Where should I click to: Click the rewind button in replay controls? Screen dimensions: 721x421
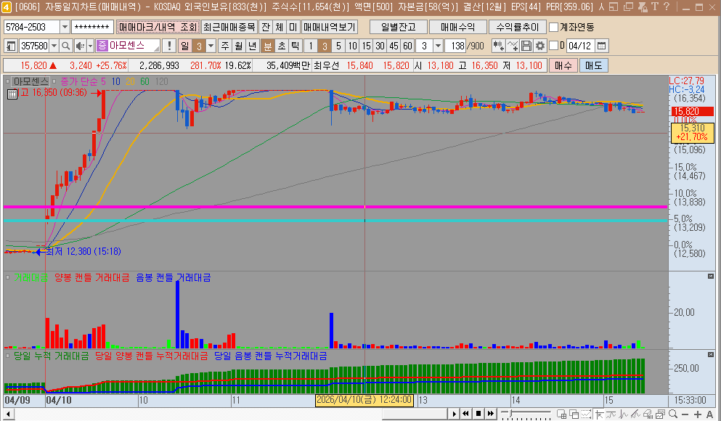point(466,414)
